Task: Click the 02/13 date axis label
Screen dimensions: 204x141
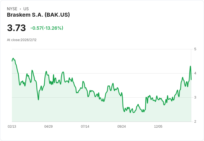Action: (x=12, y=127)
